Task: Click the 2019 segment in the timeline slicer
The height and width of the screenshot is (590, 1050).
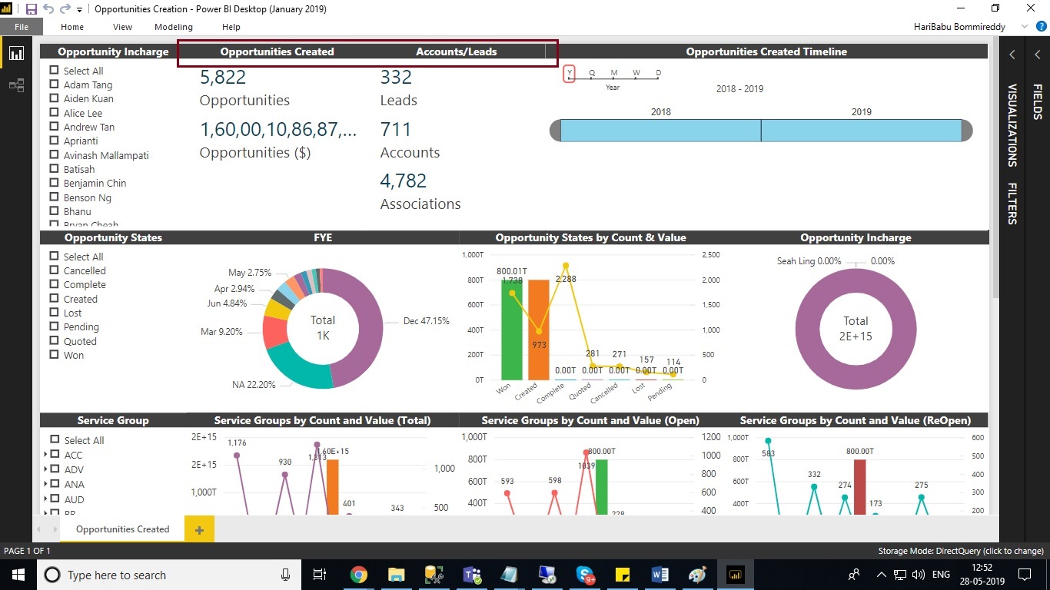Action: pos(862,131)
